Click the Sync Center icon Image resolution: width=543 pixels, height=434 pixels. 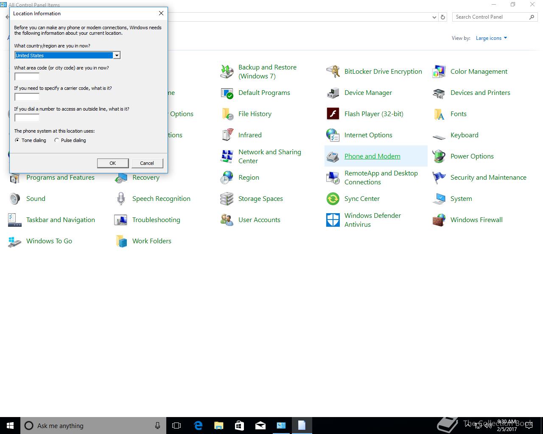click(333, 199)
